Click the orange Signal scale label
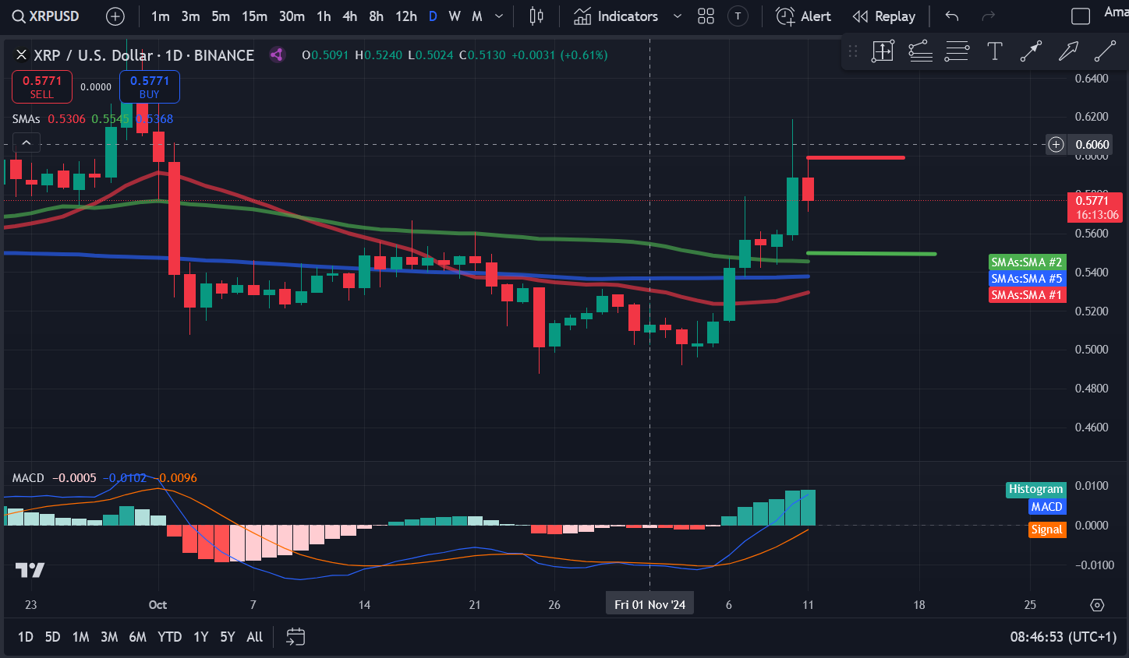The width and height of the screenshot is (1129, 658). (x=1046, y=530)
